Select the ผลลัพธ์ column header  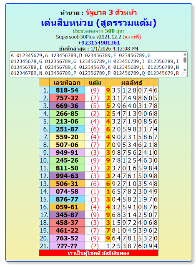tap(131, 83)
